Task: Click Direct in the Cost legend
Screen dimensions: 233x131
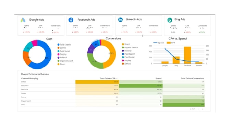Action: click(61, 64)
